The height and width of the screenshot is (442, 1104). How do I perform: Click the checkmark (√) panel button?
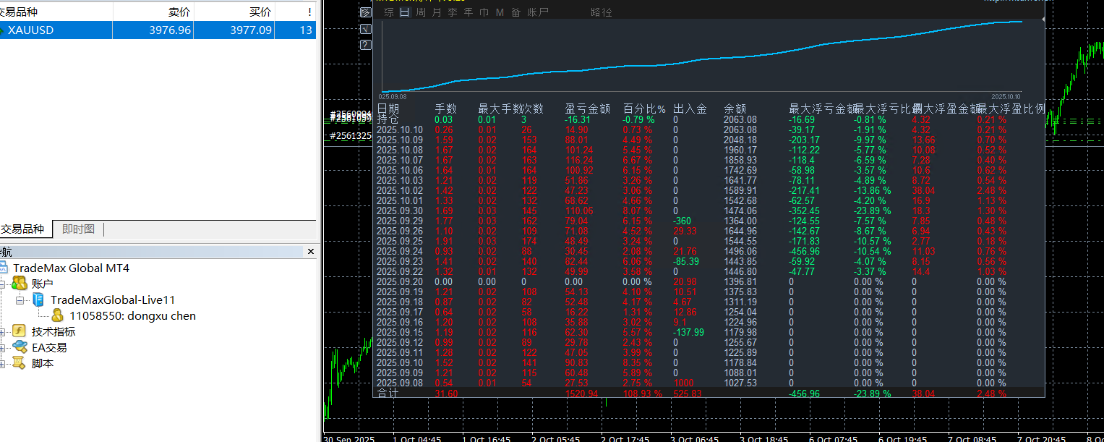click(x=365, y=29)
